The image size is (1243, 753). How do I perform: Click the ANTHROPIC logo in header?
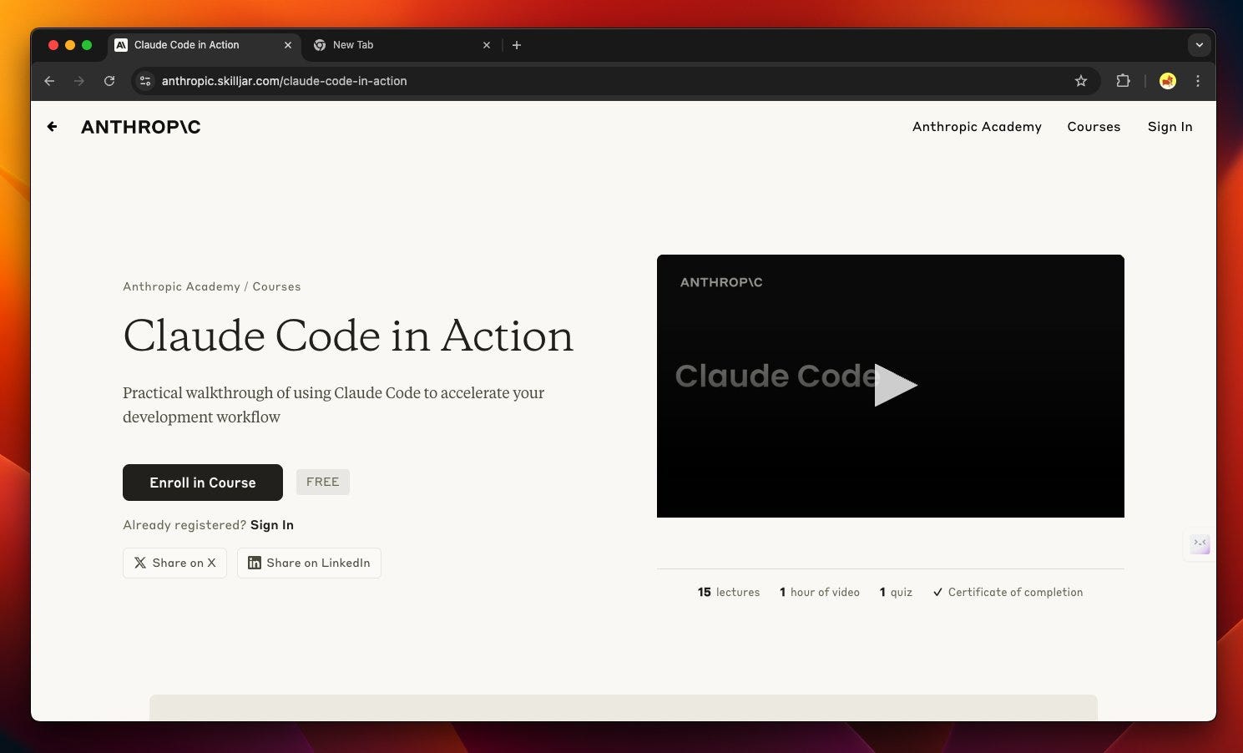tap(141, 127)
